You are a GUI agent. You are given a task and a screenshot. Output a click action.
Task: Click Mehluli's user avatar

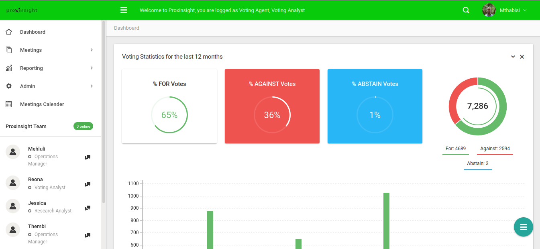point(13,152)
